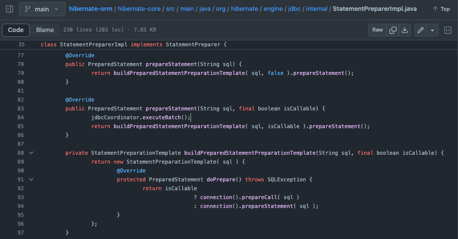Open the java breadcrumb folder
Image resolution: width=458 pixels, height=239 pixels.
coord(205,9)
